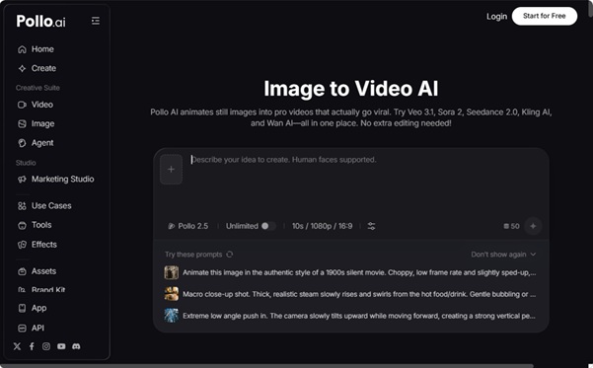593x368 pixels.
Task: Open the Tools page
Action: [35, 225]
